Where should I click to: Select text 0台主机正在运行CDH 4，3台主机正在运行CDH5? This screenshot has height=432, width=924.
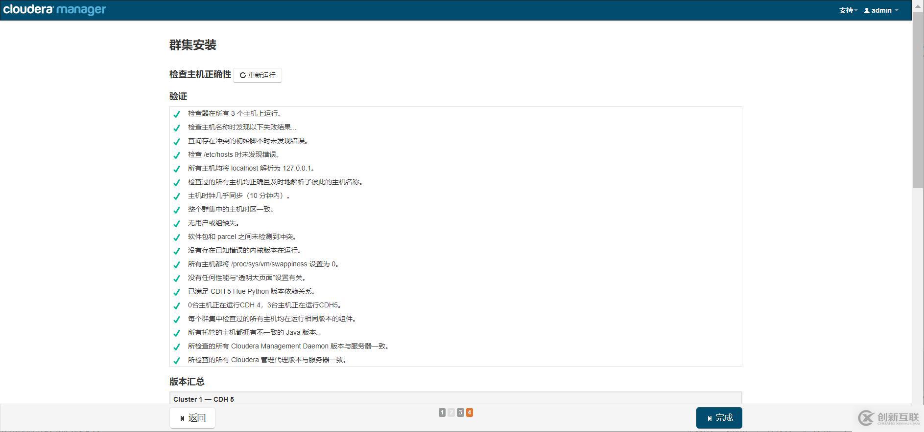click(x=265, y=305)
